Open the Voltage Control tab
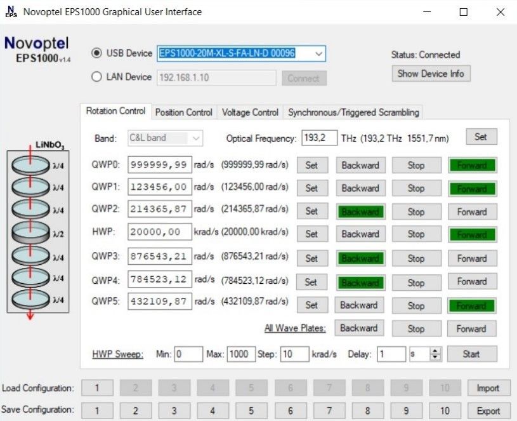This screenshot has width=517, height=421. pyautogui.click(x=251, y=112)
